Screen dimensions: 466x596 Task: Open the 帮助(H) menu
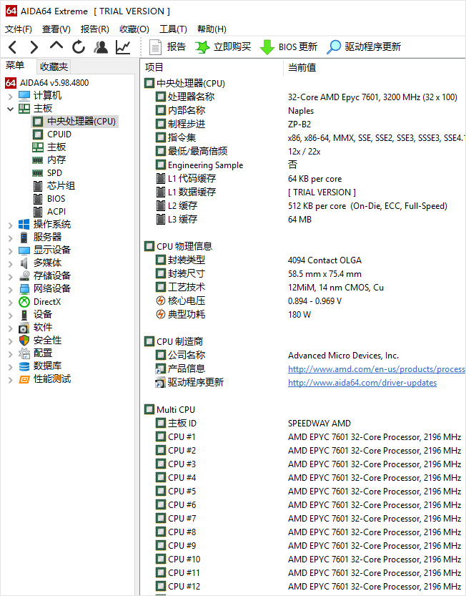click(212, 29)
